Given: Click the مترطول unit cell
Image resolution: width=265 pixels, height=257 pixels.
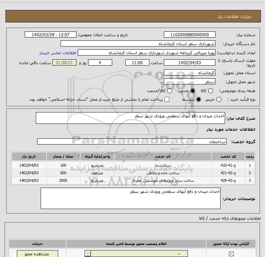Looking at the screenshot, I should [97, 173].
